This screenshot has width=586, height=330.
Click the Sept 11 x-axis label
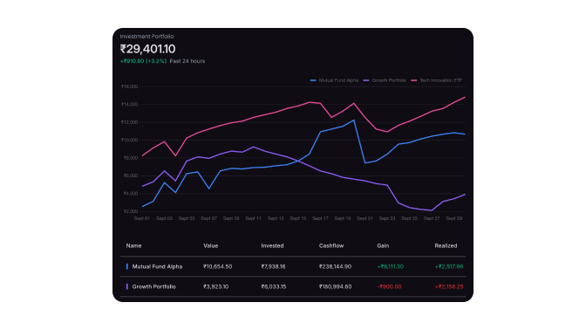pos(253,218)
